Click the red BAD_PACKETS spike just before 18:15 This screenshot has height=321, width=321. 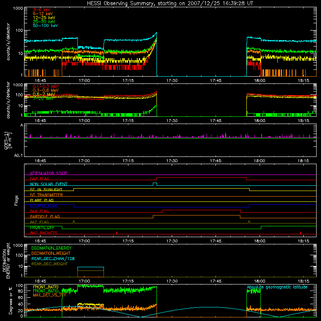pyautogui.click(x=301, y=233)
